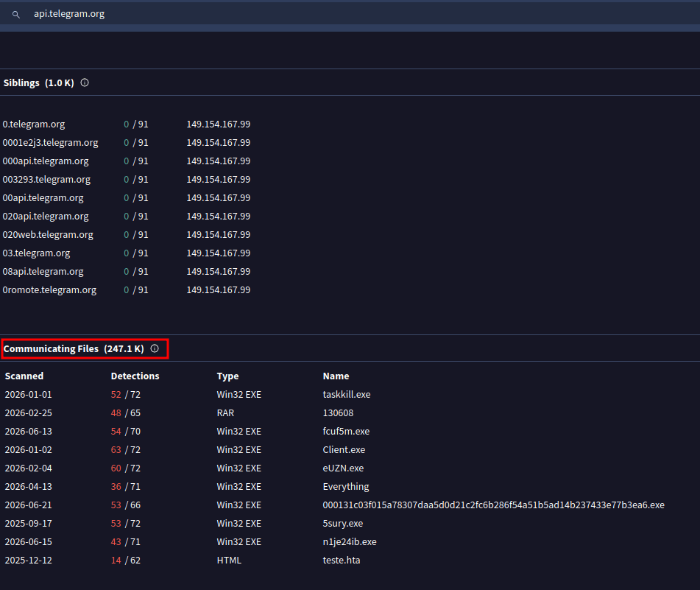Image resolution: width=700 pixels, height=590 pixels.
Task: Click the Detections column header
Action: coord(135,376)
